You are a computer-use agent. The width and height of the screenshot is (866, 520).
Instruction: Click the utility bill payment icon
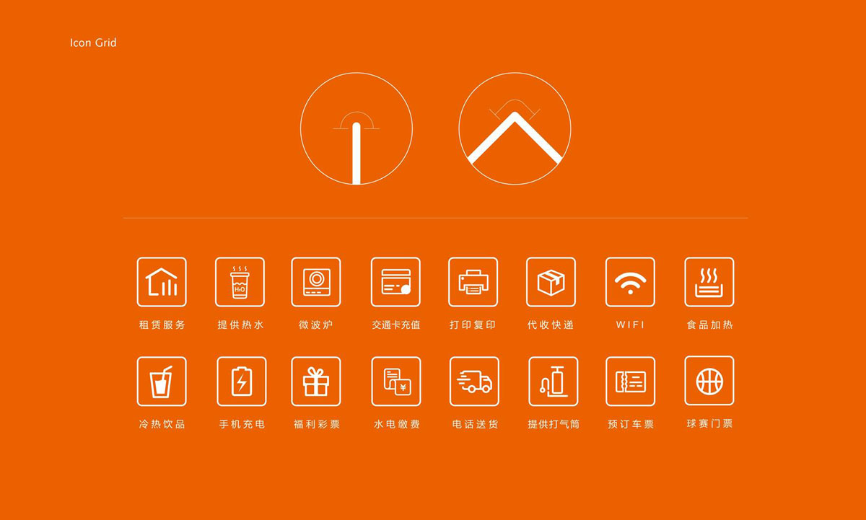396,381
